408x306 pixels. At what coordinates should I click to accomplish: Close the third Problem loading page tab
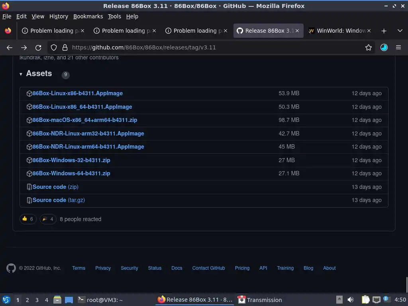click(226, 31)
